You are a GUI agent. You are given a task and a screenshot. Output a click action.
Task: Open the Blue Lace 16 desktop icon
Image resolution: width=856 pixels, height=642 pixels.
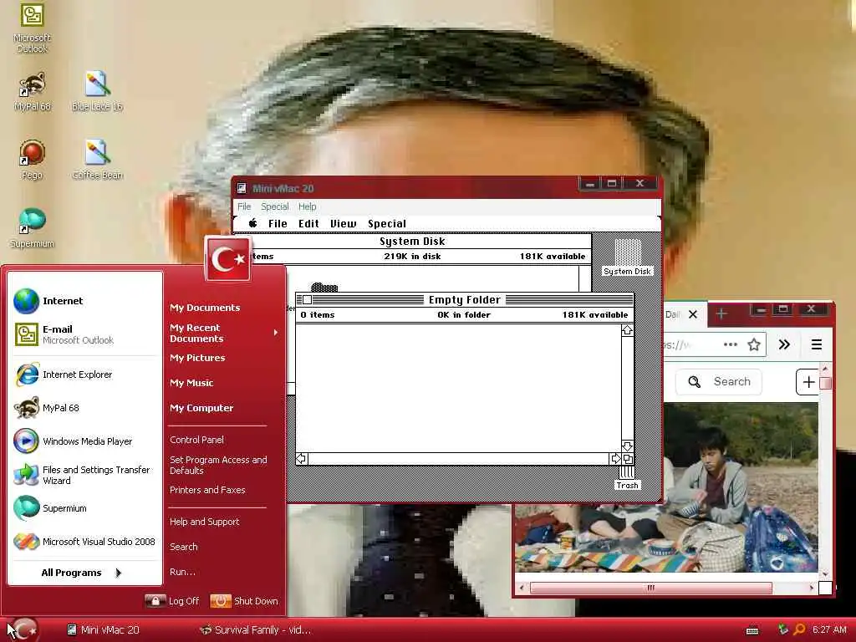click(x=97, y=91)
